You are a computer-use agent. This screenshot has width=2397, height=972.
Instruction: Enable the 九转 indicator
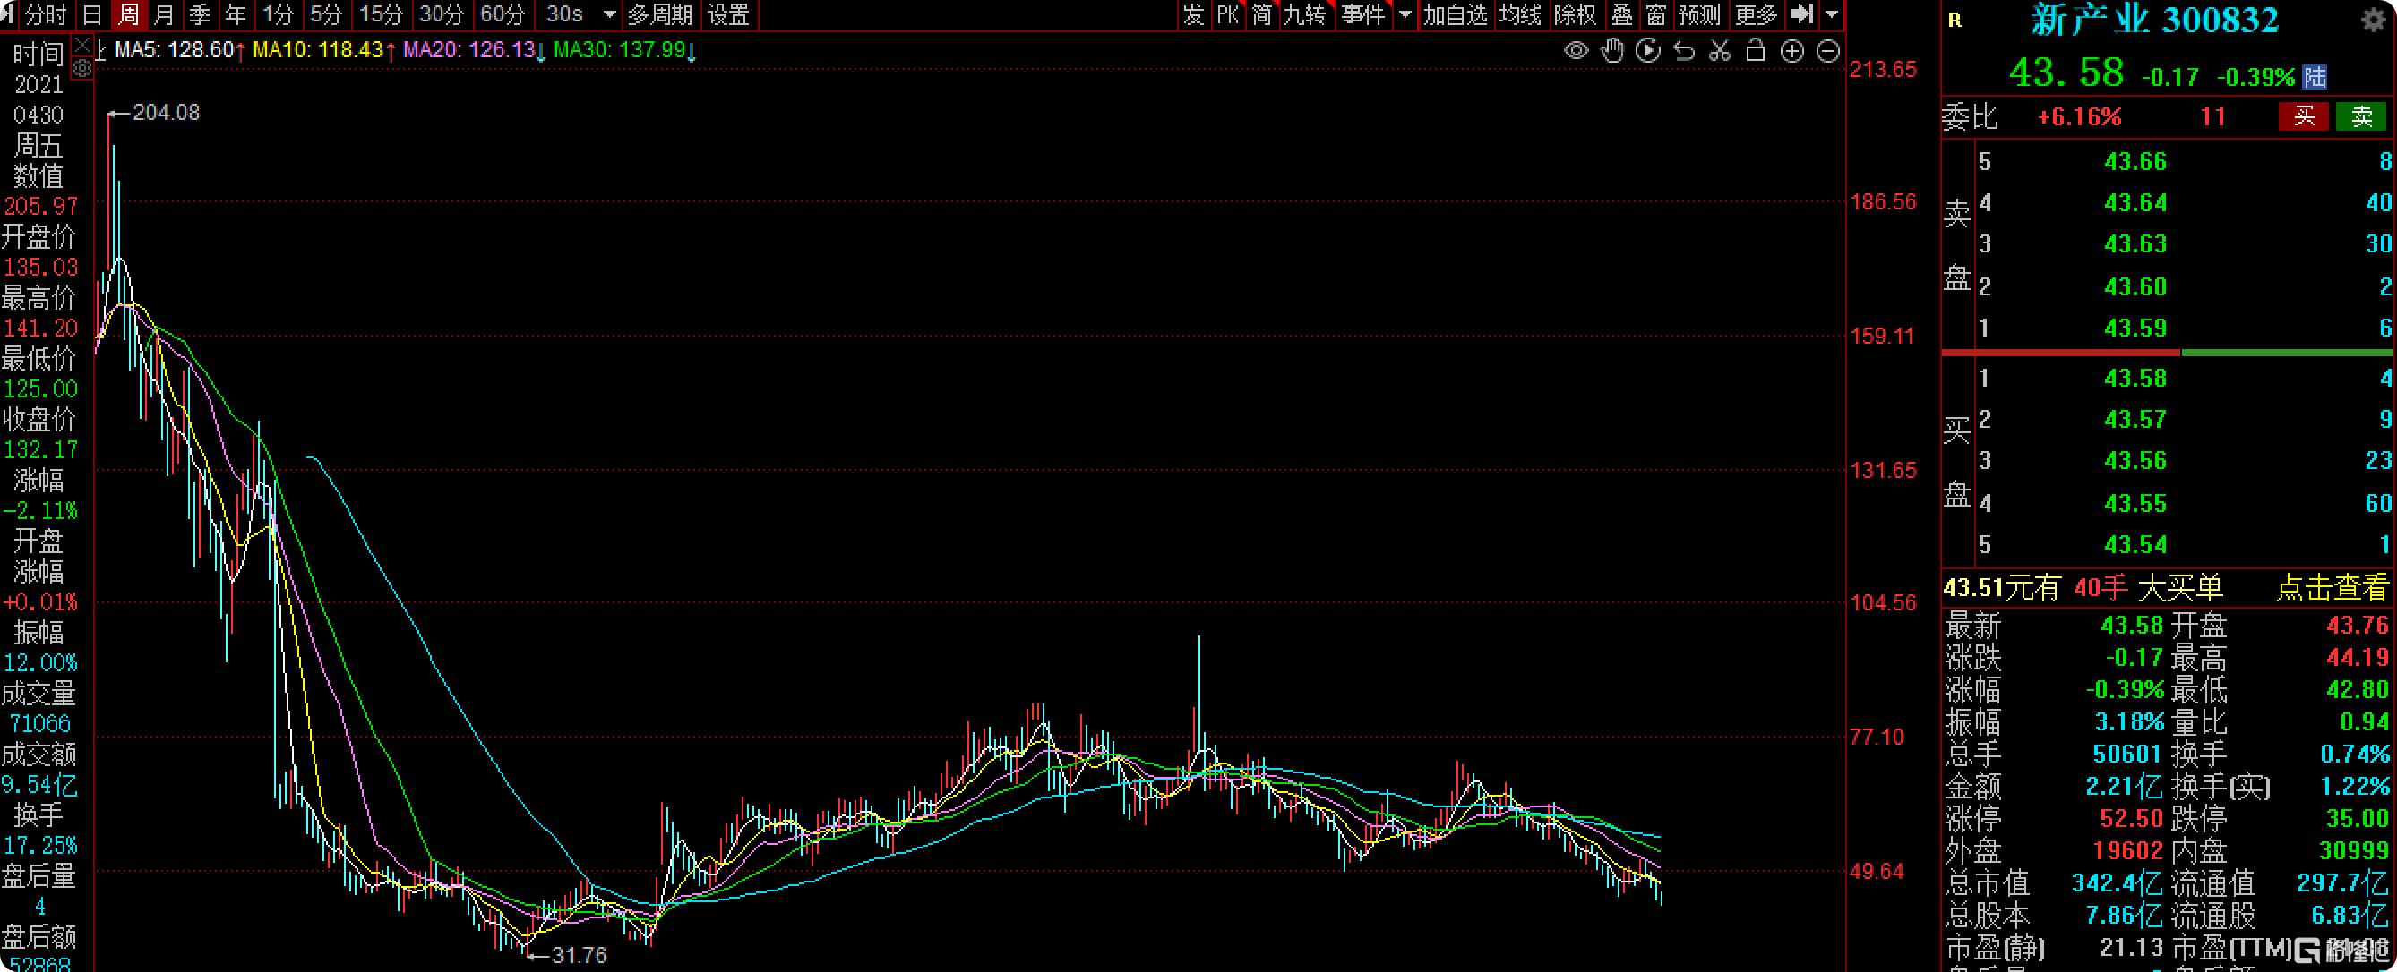pyautogui.click(x=1304, y=14)
